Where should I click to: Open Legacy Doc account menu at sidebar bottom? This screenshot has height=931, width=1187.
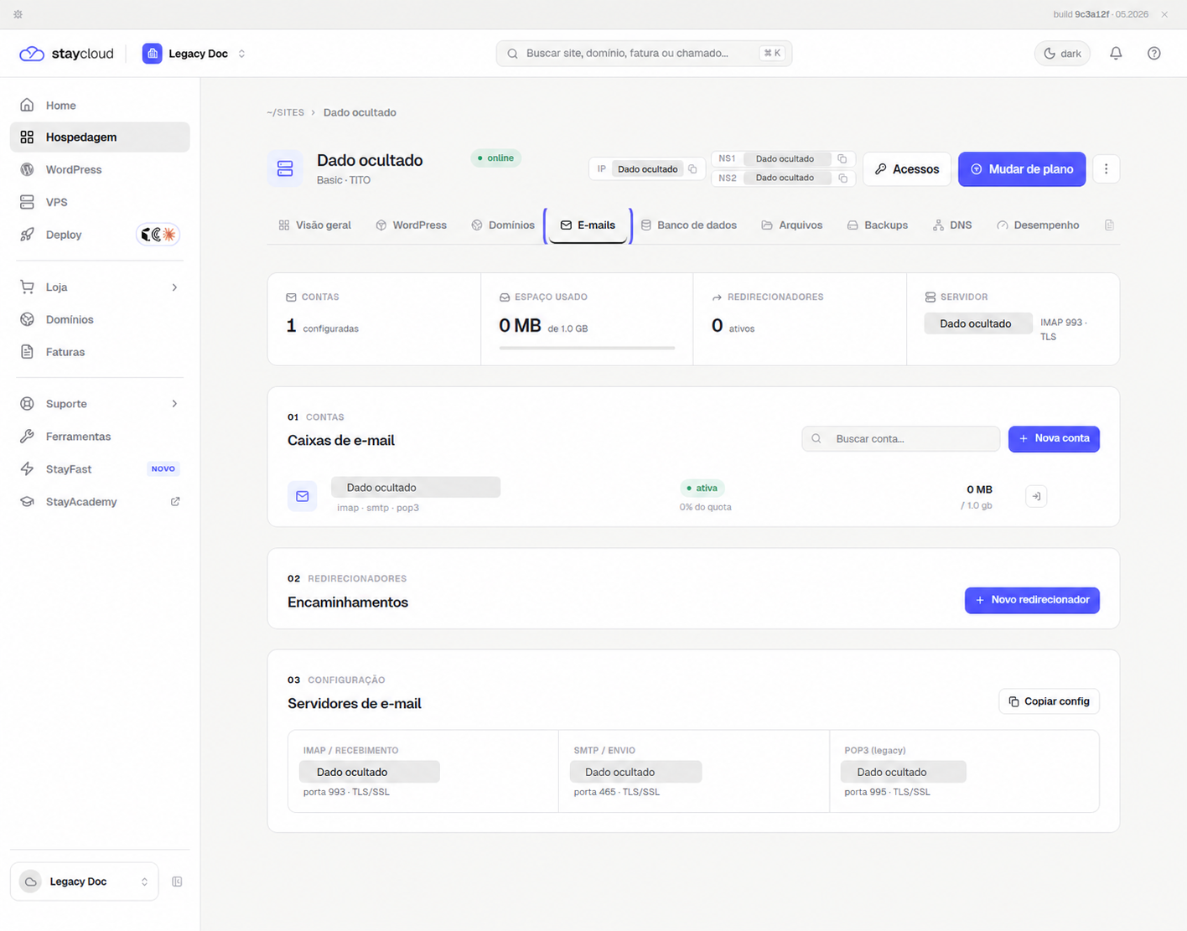(x=84, y=882)
